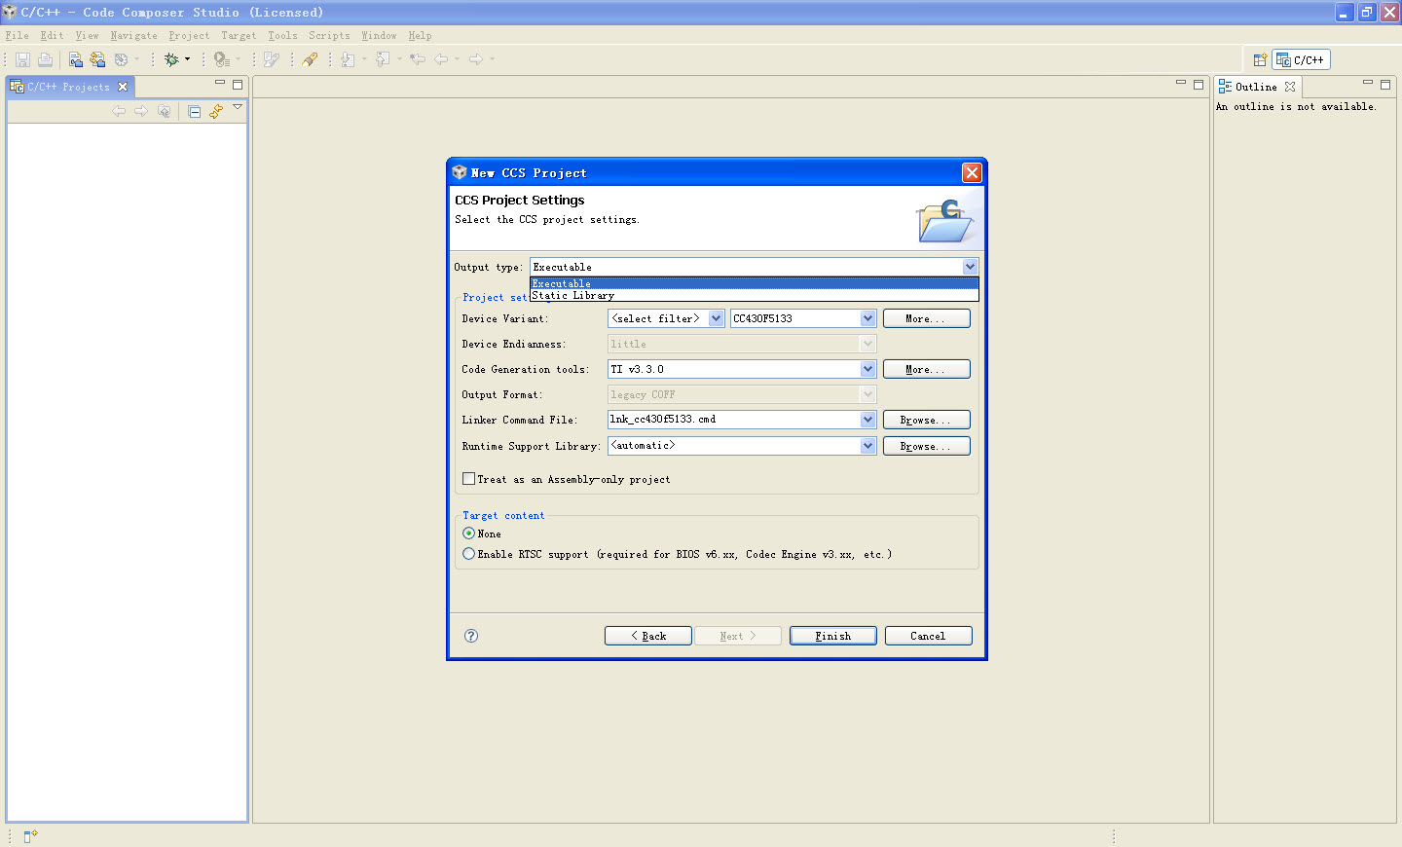Viewport: 1402px width, 847px height.
Task: Close the C/C++ Projects tab
Action: [123, 87]
